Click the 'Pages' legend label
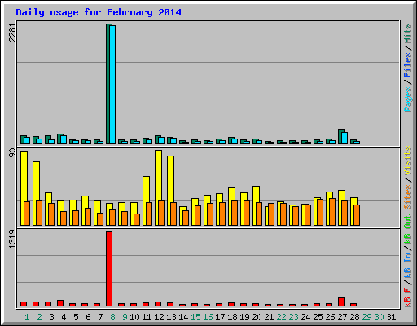417x326 pixels. (408, 99)
